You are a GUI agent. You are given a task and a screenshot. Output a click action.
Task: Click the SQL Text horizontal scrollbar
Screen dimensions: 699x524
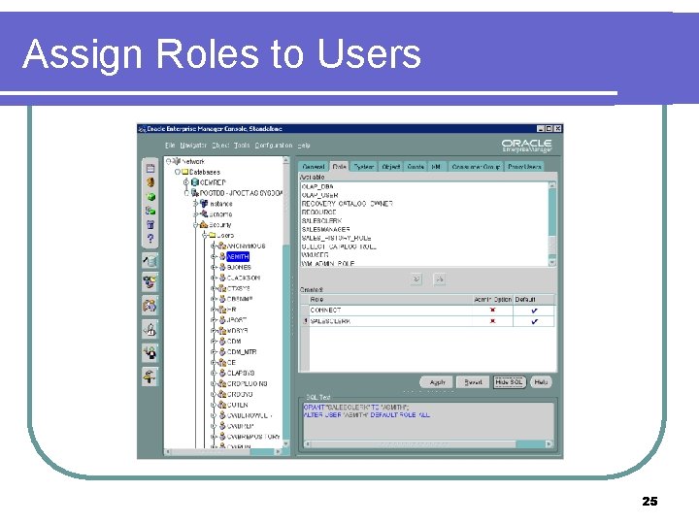click(x=428, y=443)
